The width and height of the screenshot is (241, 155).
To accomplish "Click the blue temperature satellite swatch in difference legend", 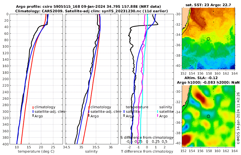I will 124,111.
